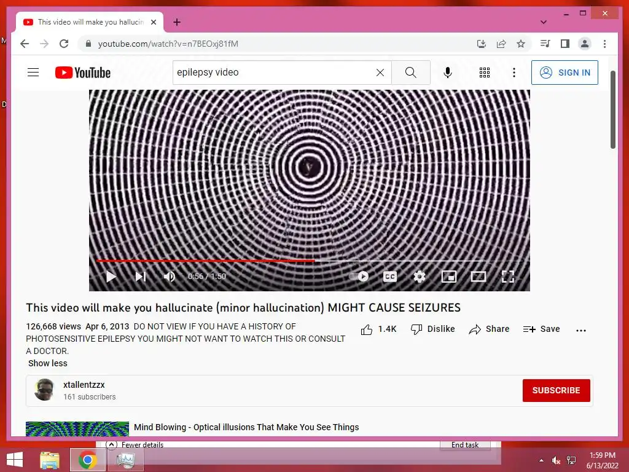Screen dimensions: 629x472
Task: Enable miniplayer mode
Action: [x=449, y=276]
